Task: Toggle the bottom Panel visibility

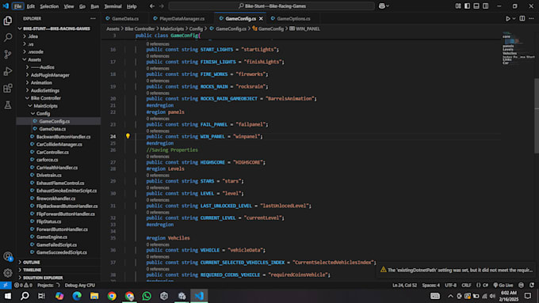Action: pos(476,6)
